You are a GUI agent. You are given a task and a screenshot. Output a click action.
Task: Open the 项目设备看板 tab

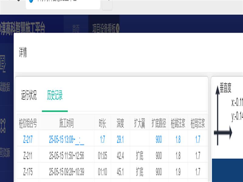coord(104,29)
